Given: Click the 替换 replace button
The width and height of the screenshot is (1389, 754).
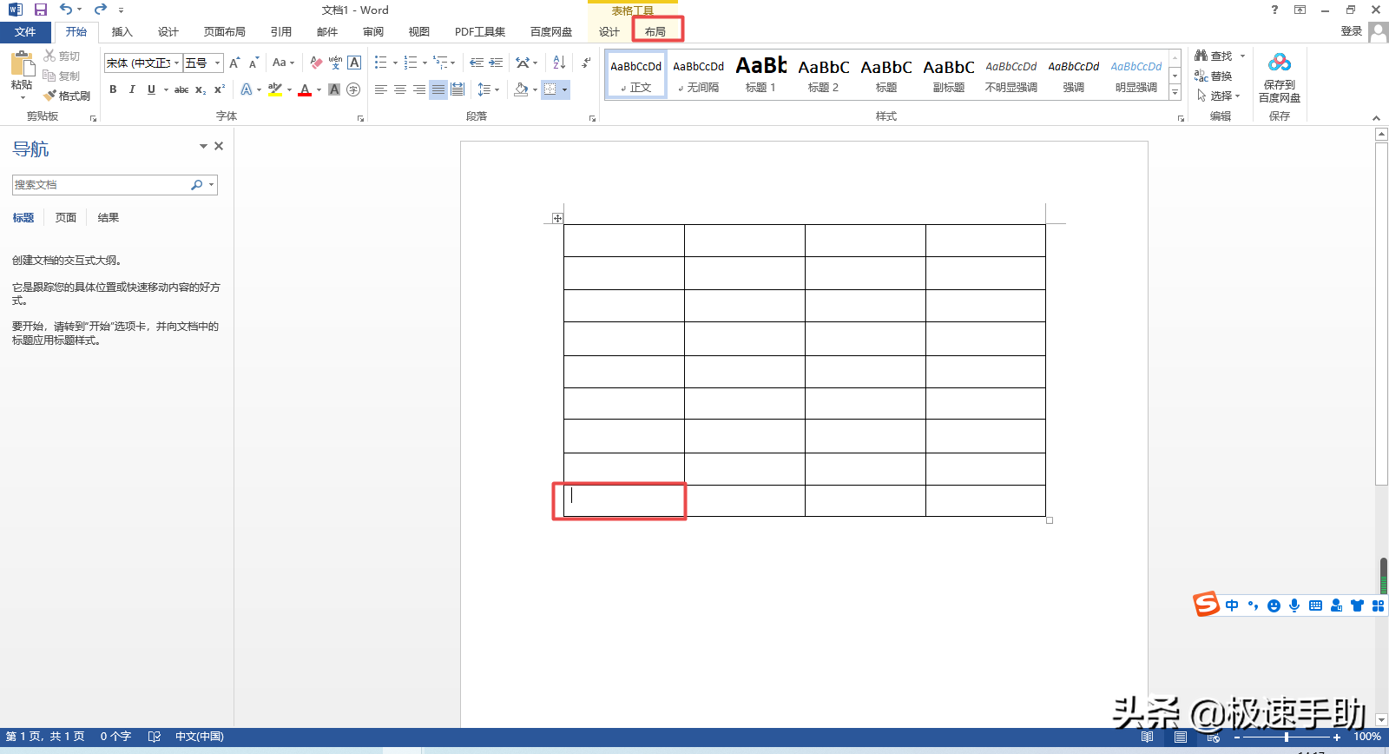Looking at the screenshot, I should [1214, 76].
